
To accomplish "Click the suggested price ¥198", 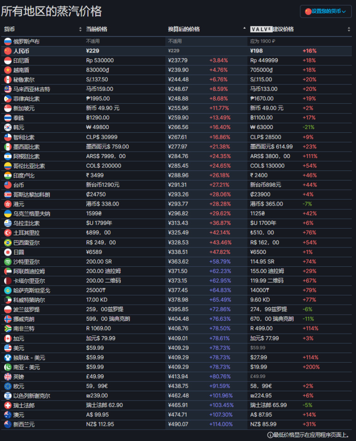I will click(257, 51).
